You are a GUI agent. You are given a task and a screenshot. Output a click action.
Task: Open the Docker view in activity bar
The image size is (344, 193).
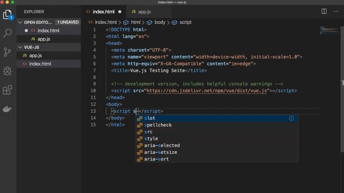[7, 108]
